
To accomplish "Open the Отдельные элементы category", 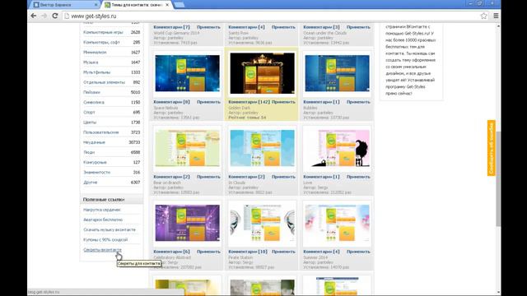I will click(x=105, y=82).
